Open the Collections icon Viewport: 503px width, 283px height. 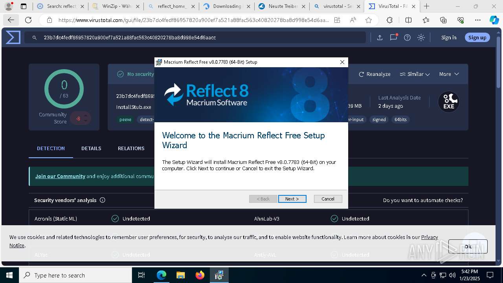[443, 20]
